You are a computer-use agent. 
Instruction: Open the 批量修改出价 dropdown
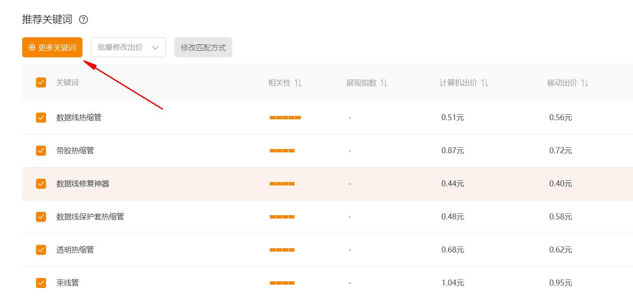[x=128, y=47]
